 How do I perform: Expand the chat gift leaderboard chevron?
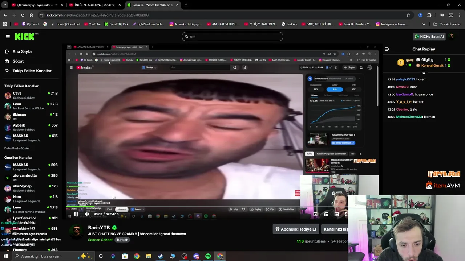click(x=424, y=72)
